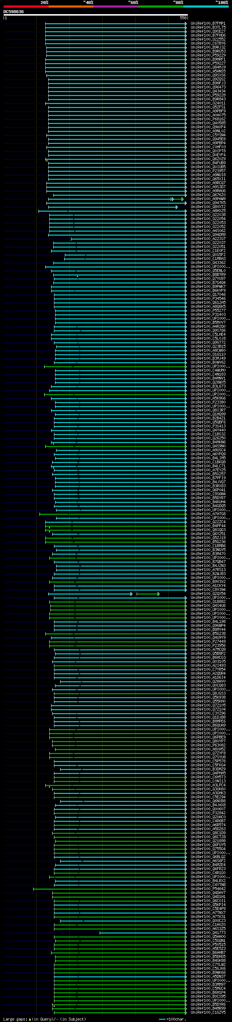Select label UniRef100_Q015F2
Screen dimensions: 232x1022
[208, 255]
